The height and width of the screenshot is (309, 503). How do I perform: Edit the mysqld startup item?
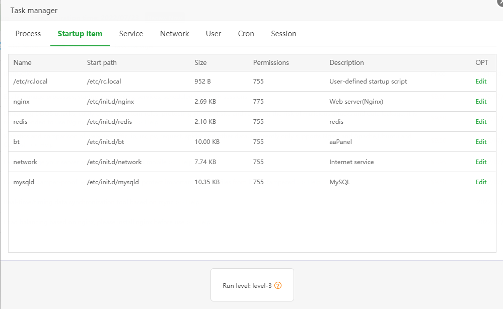pyautogui.click(x=481, y=182)
